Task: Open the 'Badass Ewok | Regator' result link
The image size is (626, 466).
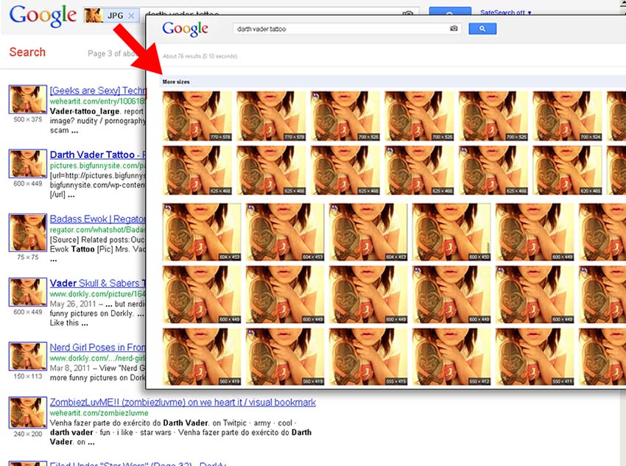Action: 96,219
